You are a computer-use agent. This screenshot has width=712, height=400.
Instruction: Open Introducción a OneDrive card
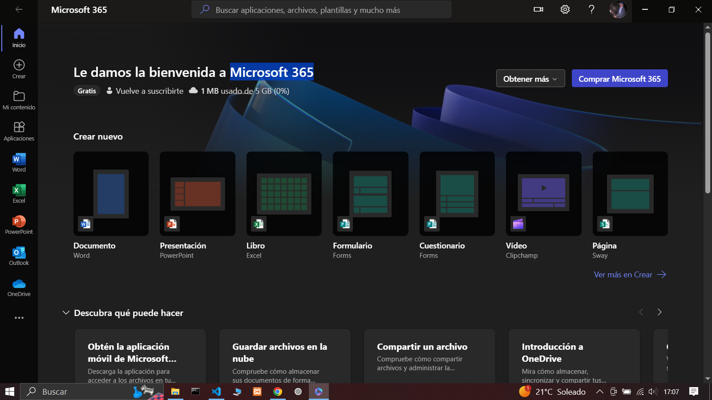click(574, 356)
